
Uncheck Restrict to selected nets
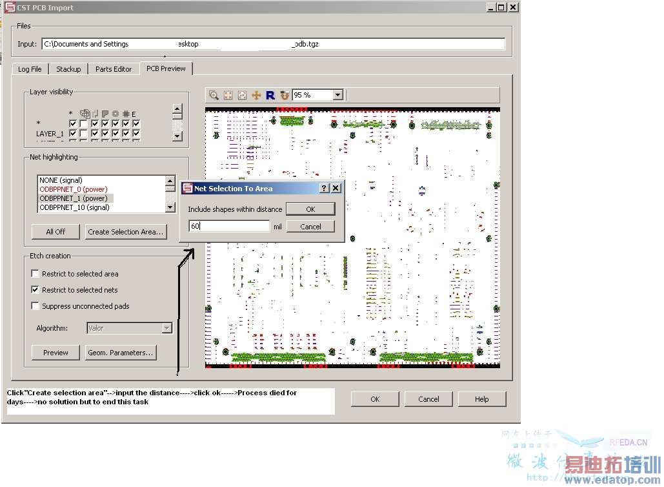tap(35, 290)
